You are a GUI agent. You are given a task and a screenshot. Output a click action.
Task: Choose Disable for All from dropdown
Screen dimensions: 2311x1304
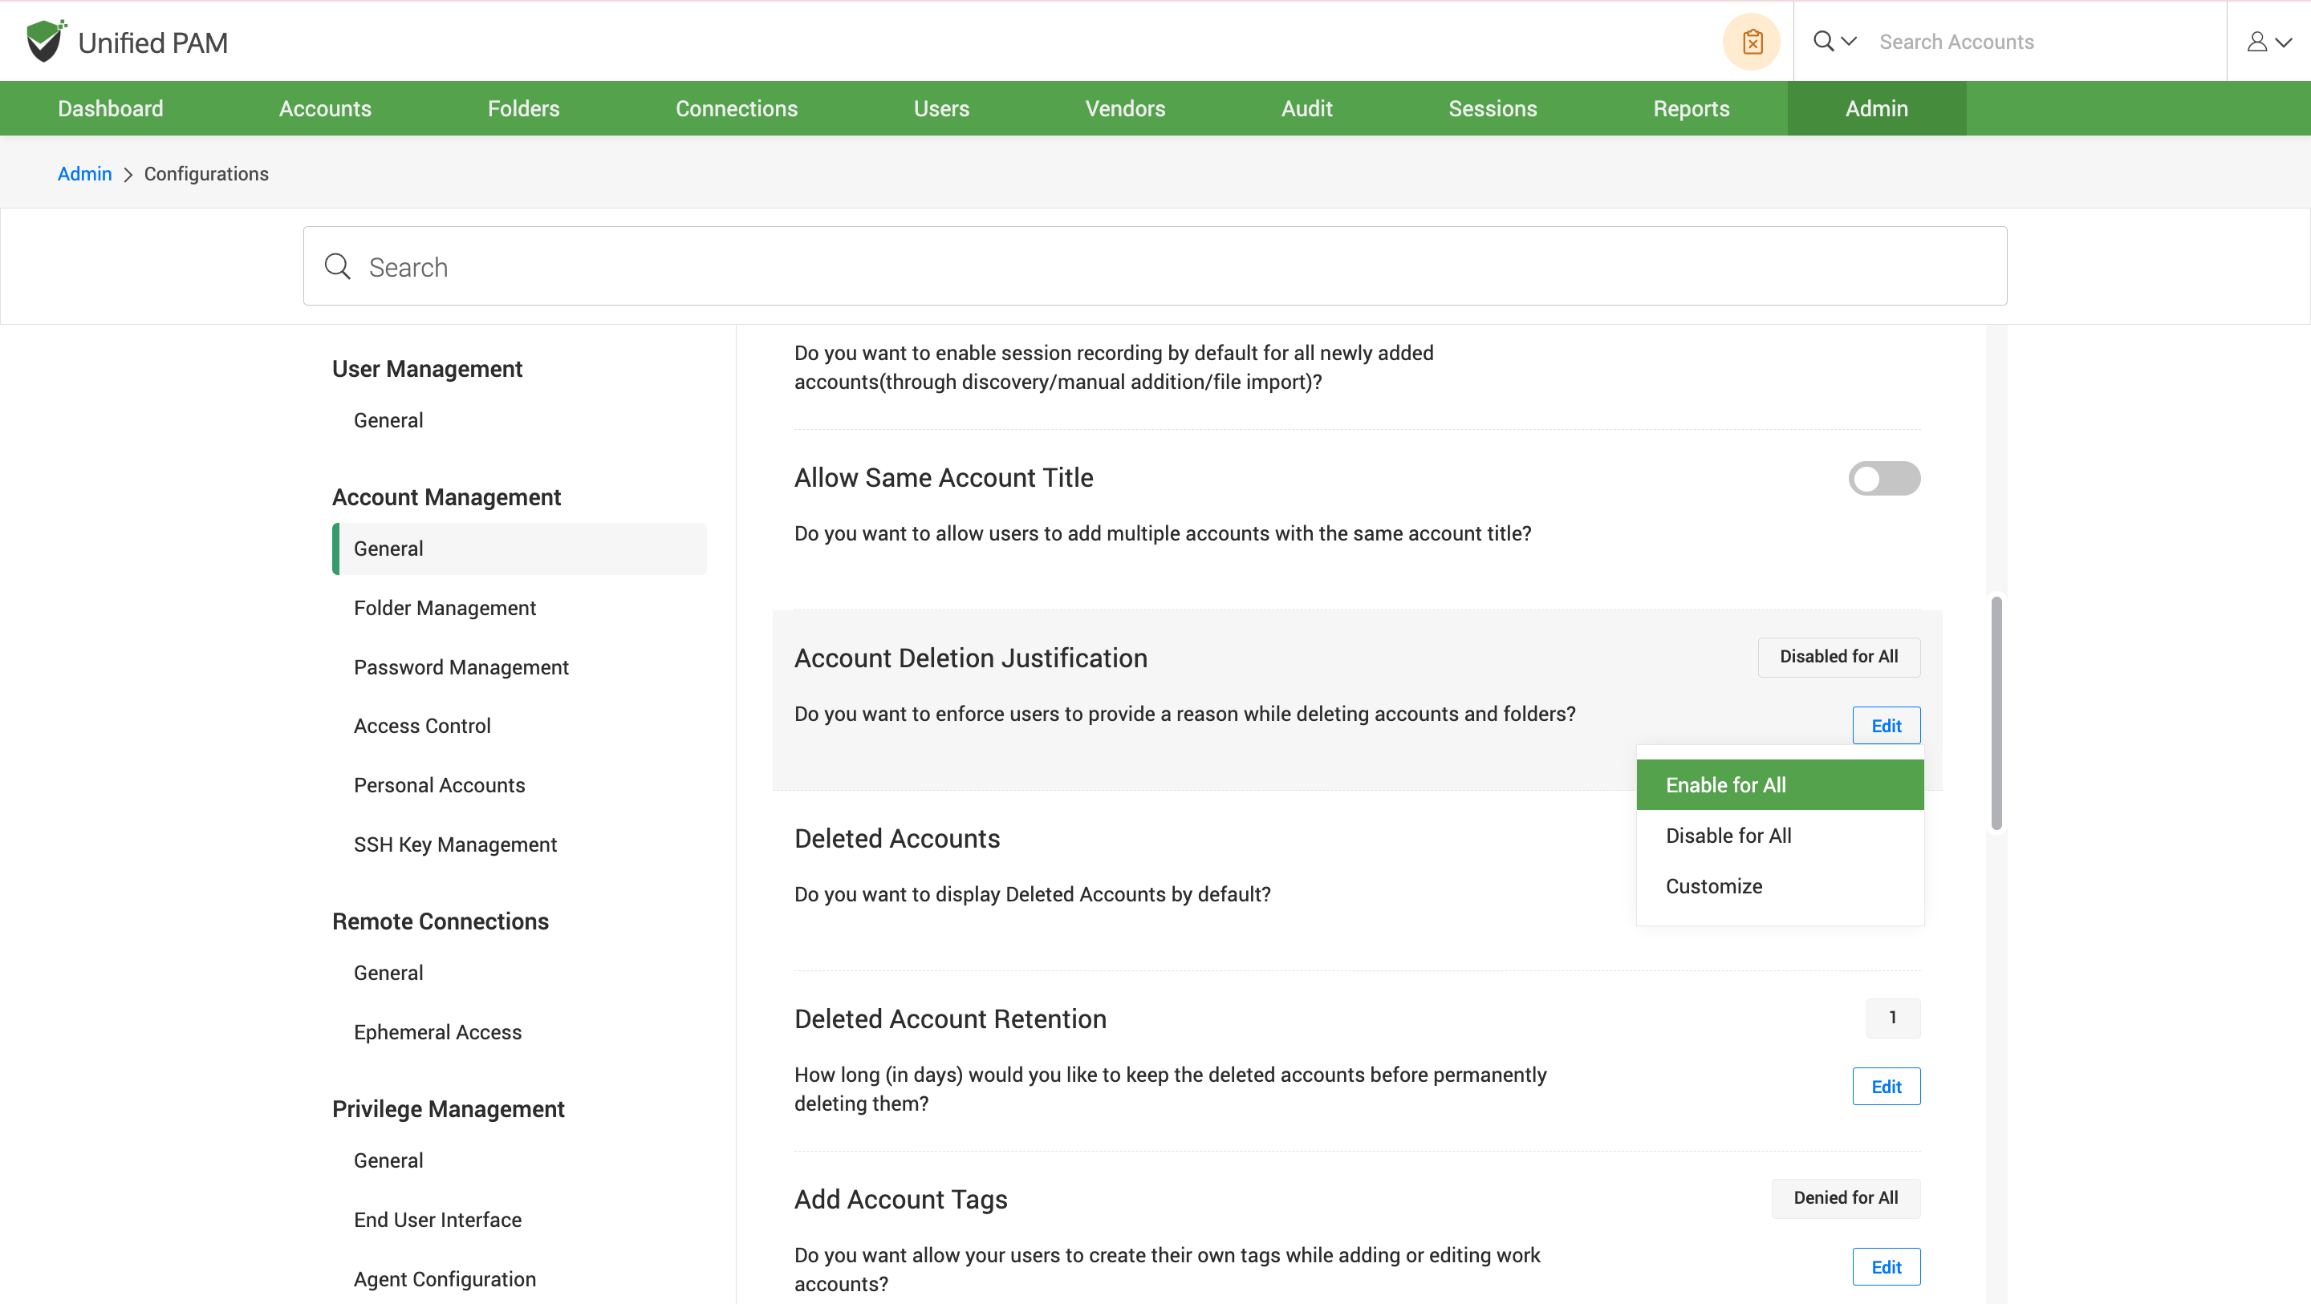tap(1728, 836)
